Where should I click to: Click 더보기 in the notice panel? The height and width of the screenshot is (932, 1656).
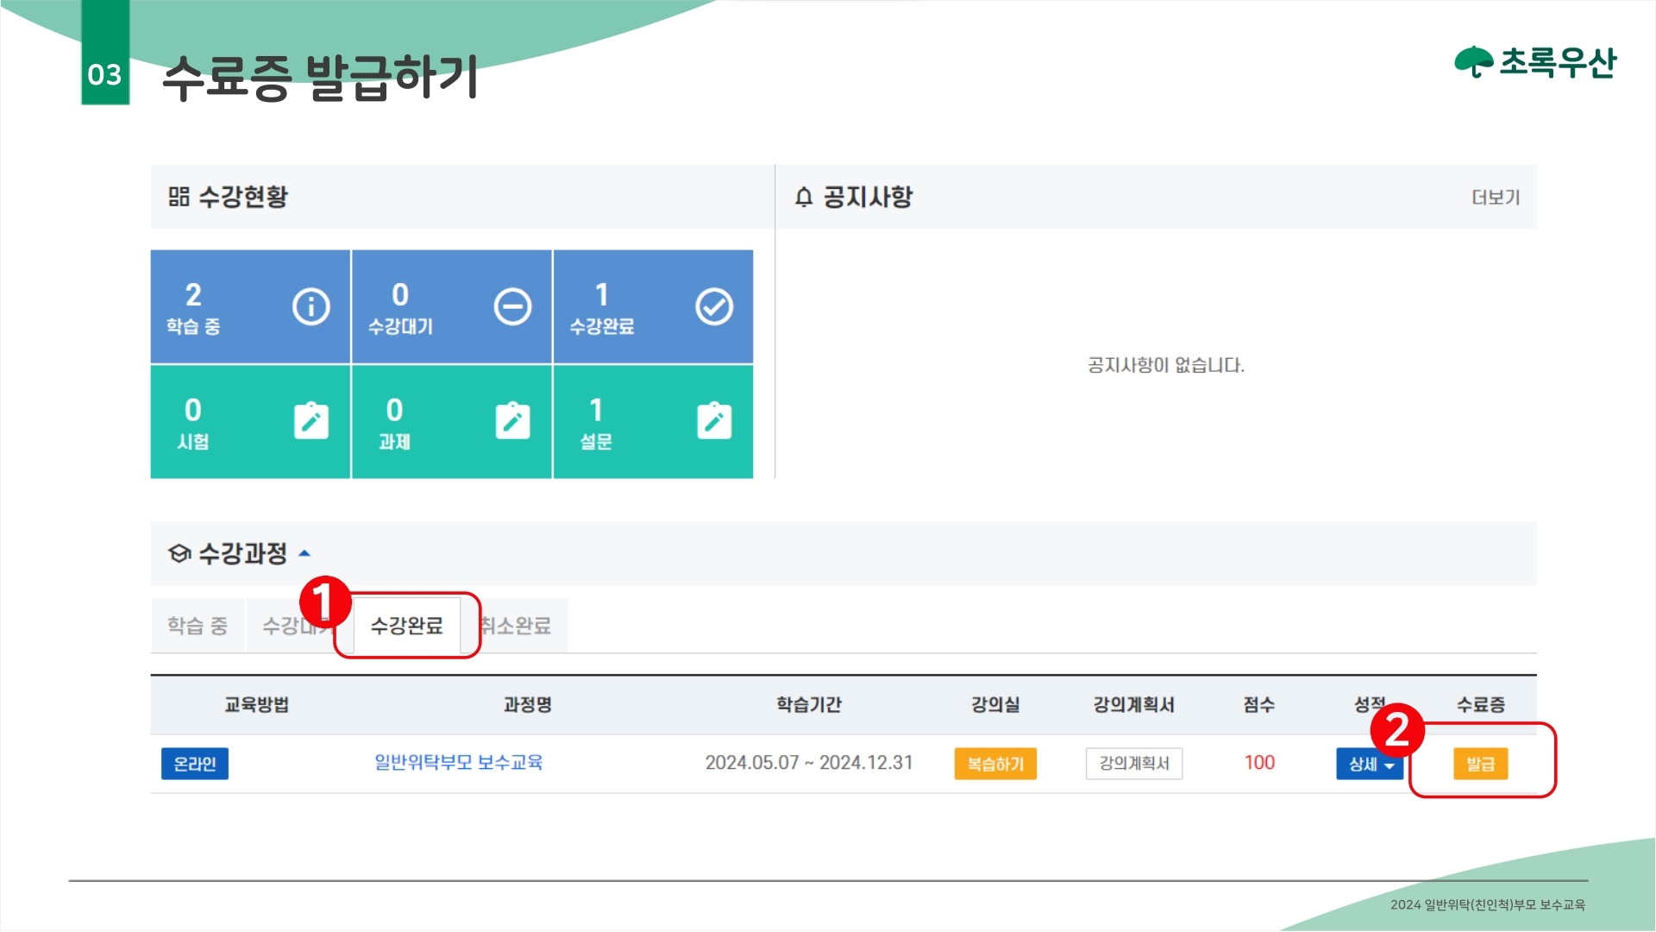pos(1495,198)
